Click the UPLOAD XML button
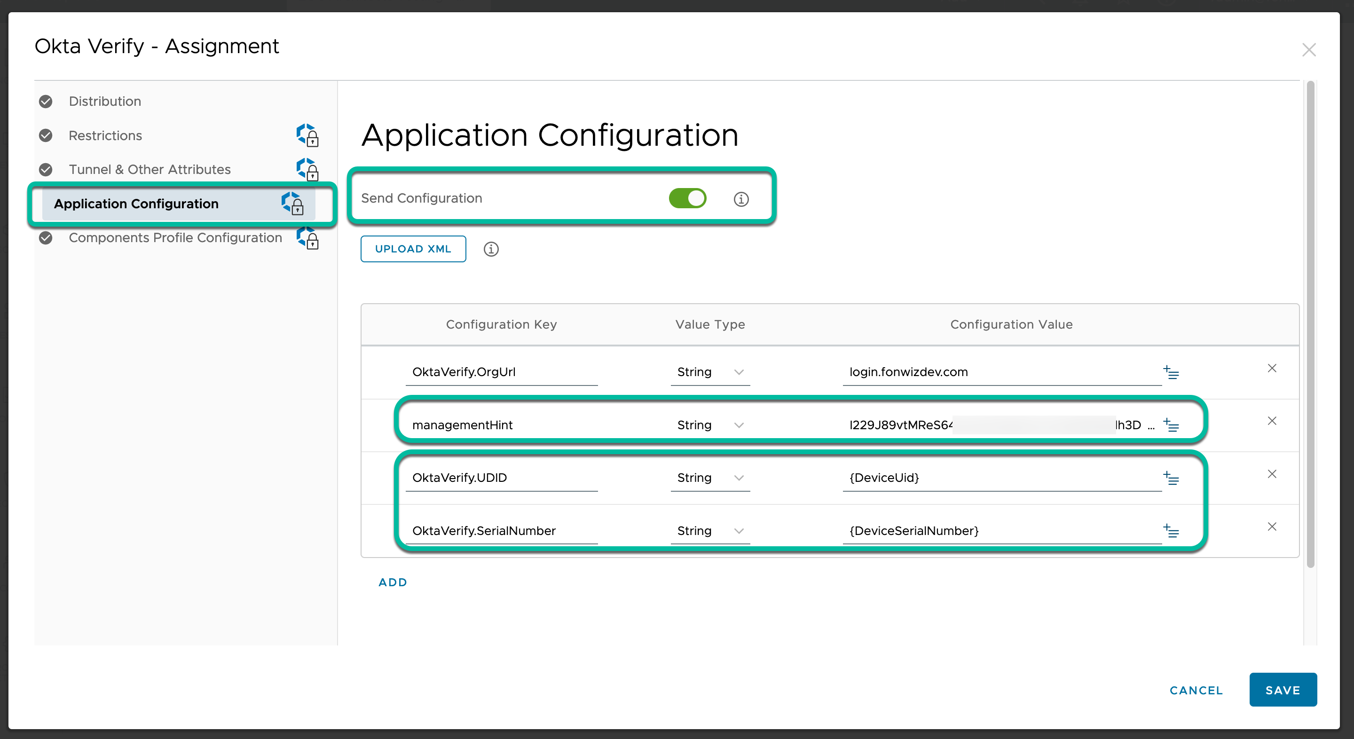Viewport: 1354px width, 739px height. [x=413, y=249]
